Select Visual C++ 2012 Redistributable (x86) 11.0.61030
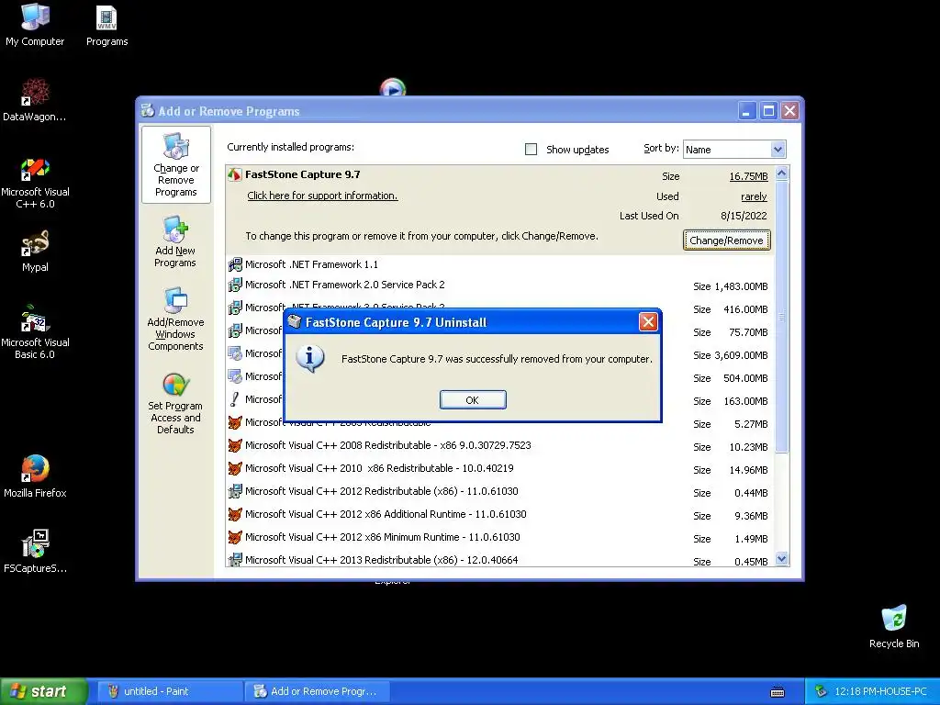Image resolution: width=940 pixels, height=705 pixels. [x=500, y=491]
